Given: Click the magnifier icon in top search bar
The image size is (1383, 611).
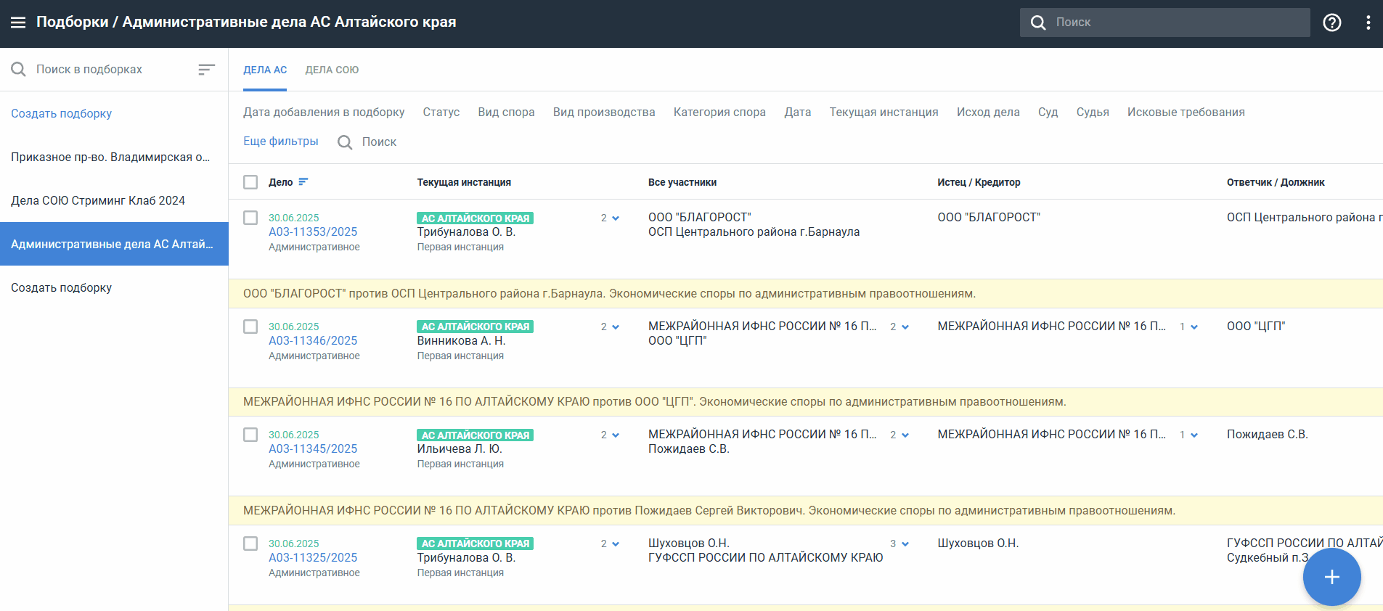Looking at the screenshot, I should pyautogui.click(x=1038, y=22).
